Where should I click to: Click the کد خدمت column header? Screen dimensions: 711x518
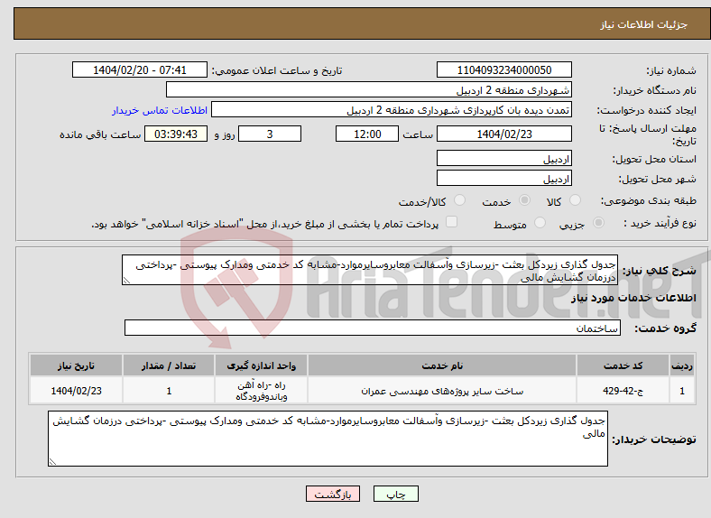tap(623, 365)
